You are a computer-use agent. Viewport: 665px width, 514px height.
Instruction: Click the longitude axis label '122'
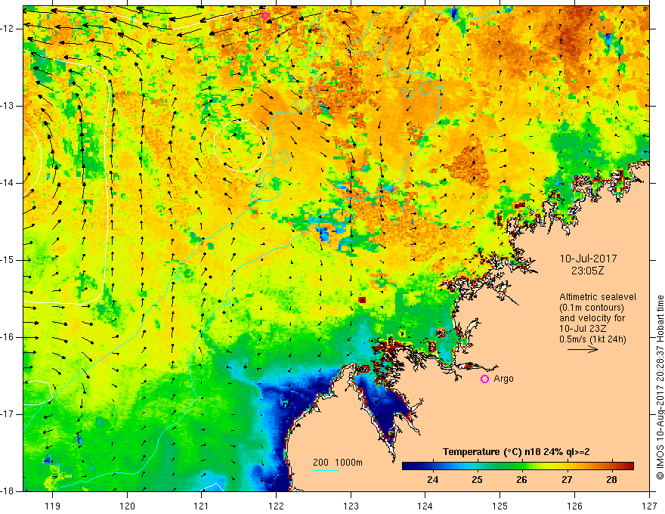click(276, 506)
